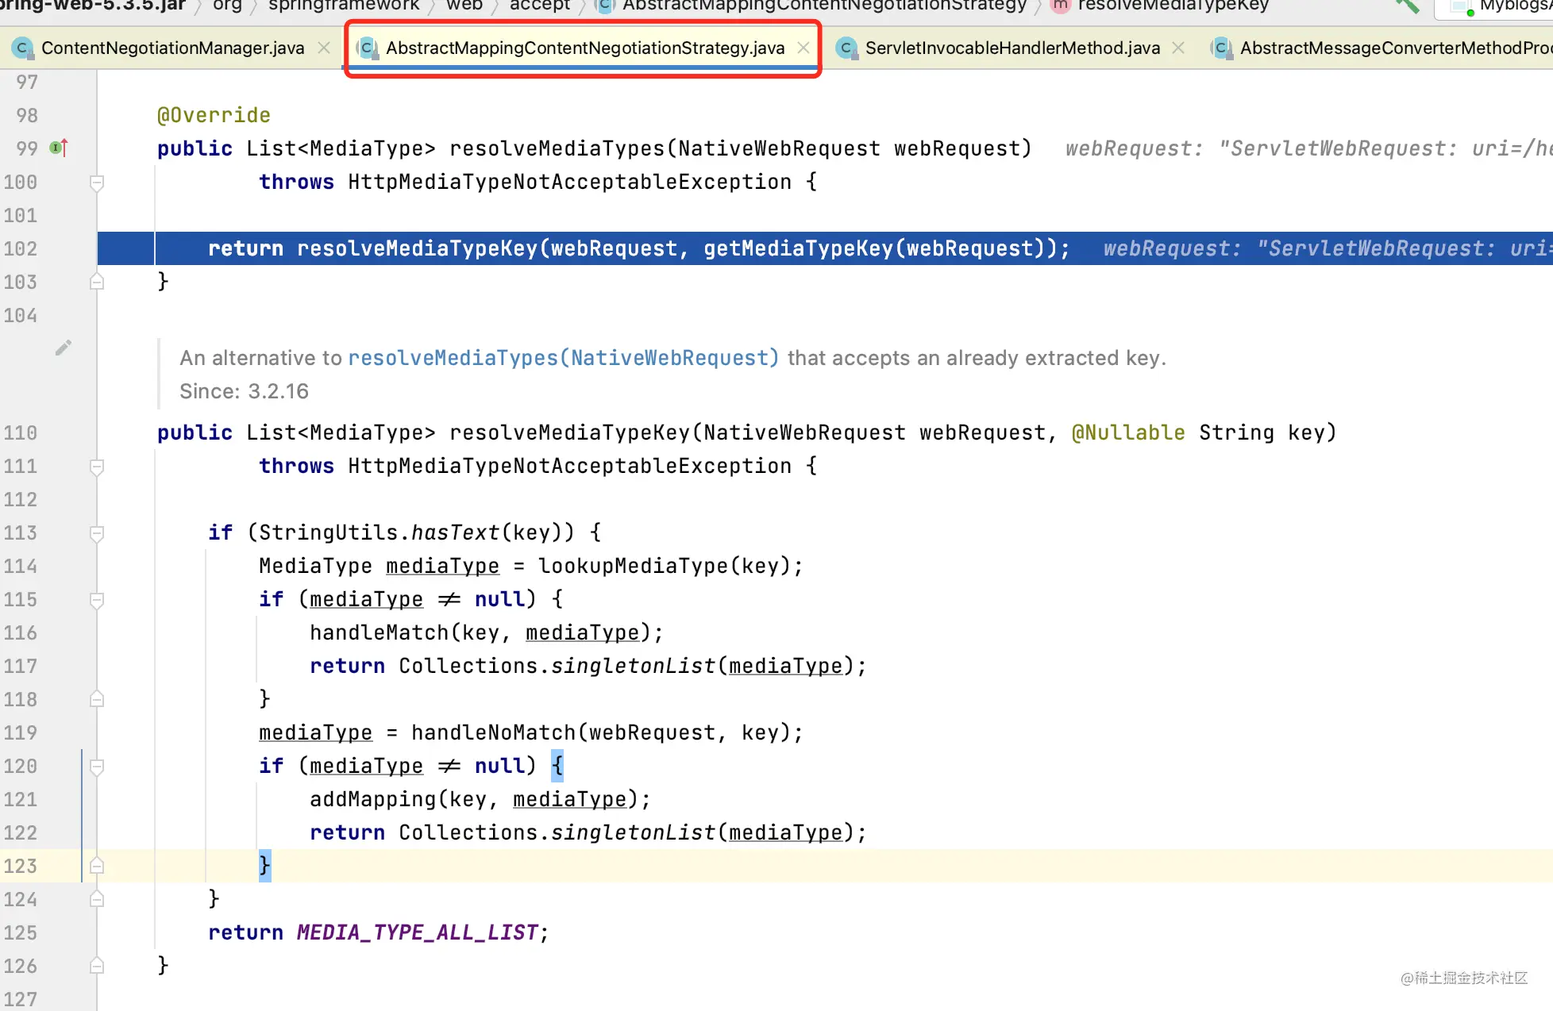Viewport: 1553px width, 1011px height.
Task: Open the ContentNegotiationManager.java tab
Action: (172, 48)
